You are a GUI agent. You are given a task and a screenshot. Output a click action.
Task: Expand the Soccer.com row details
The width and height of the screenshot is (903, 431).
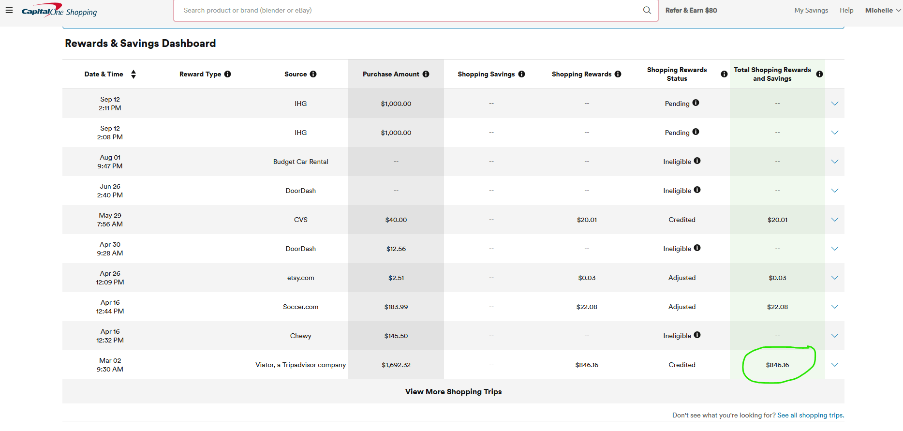click(x=835, y=307)
